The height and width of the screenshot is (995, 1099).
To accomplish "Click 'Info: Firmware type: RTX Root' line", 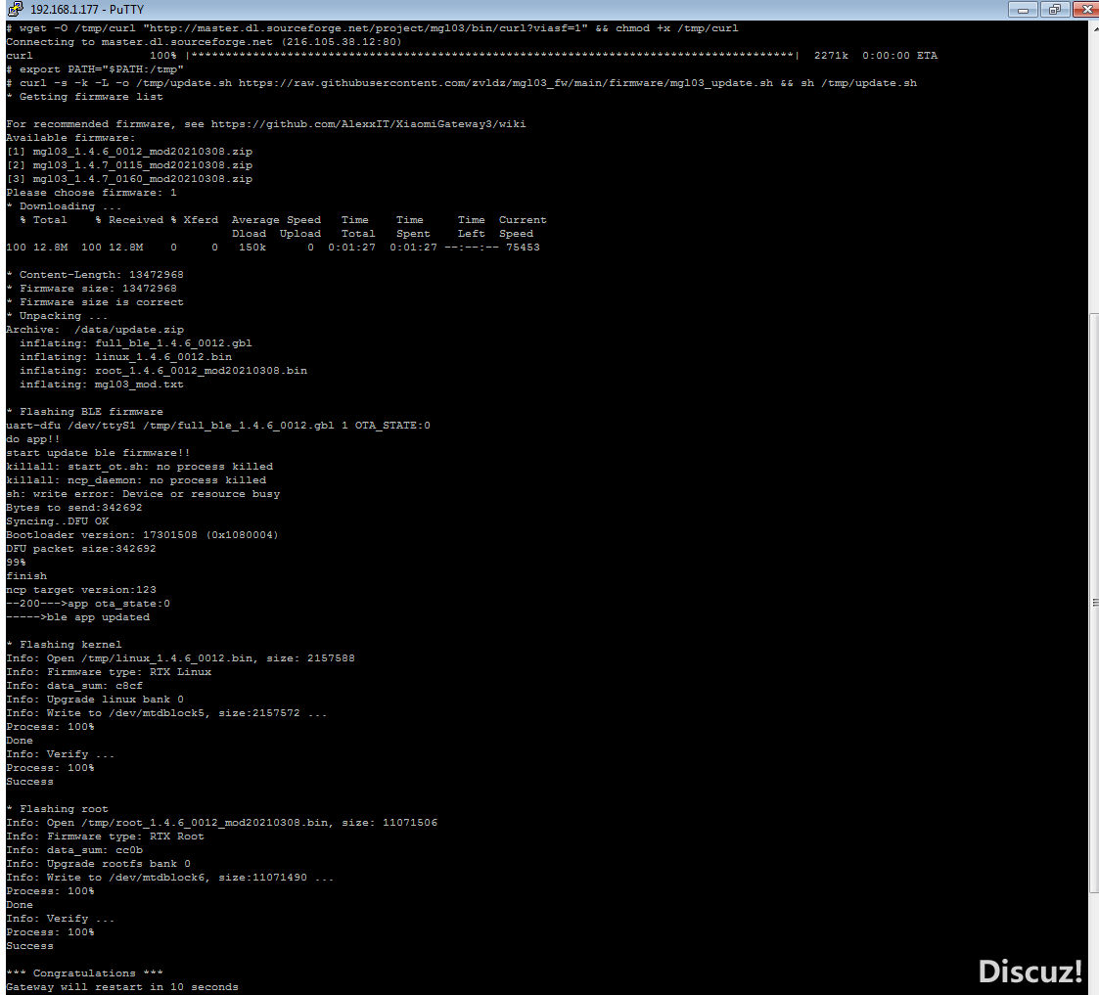I will pos(105,837).
